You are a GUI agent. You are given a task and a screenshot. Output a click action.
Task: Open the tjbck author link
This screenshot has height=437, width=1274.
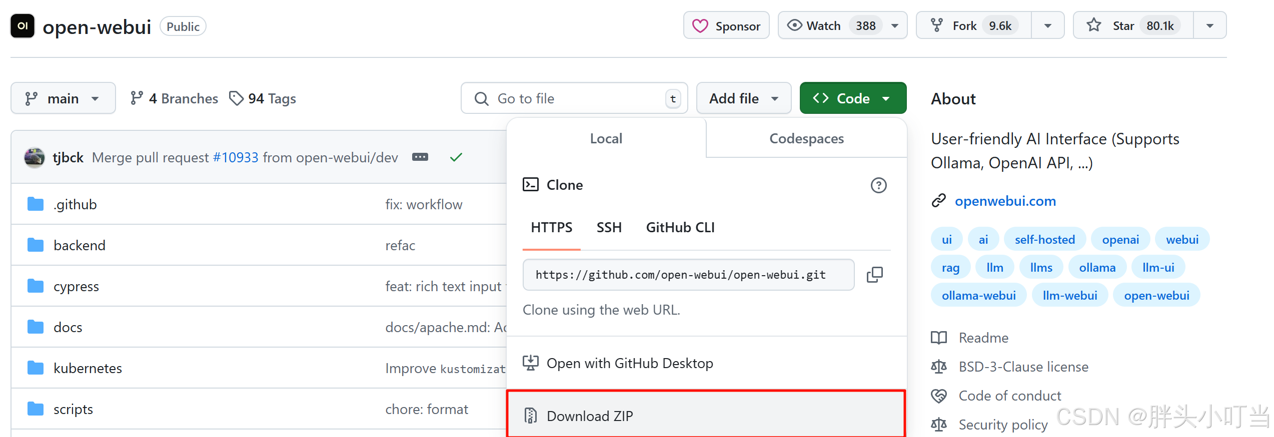[68, 158]
